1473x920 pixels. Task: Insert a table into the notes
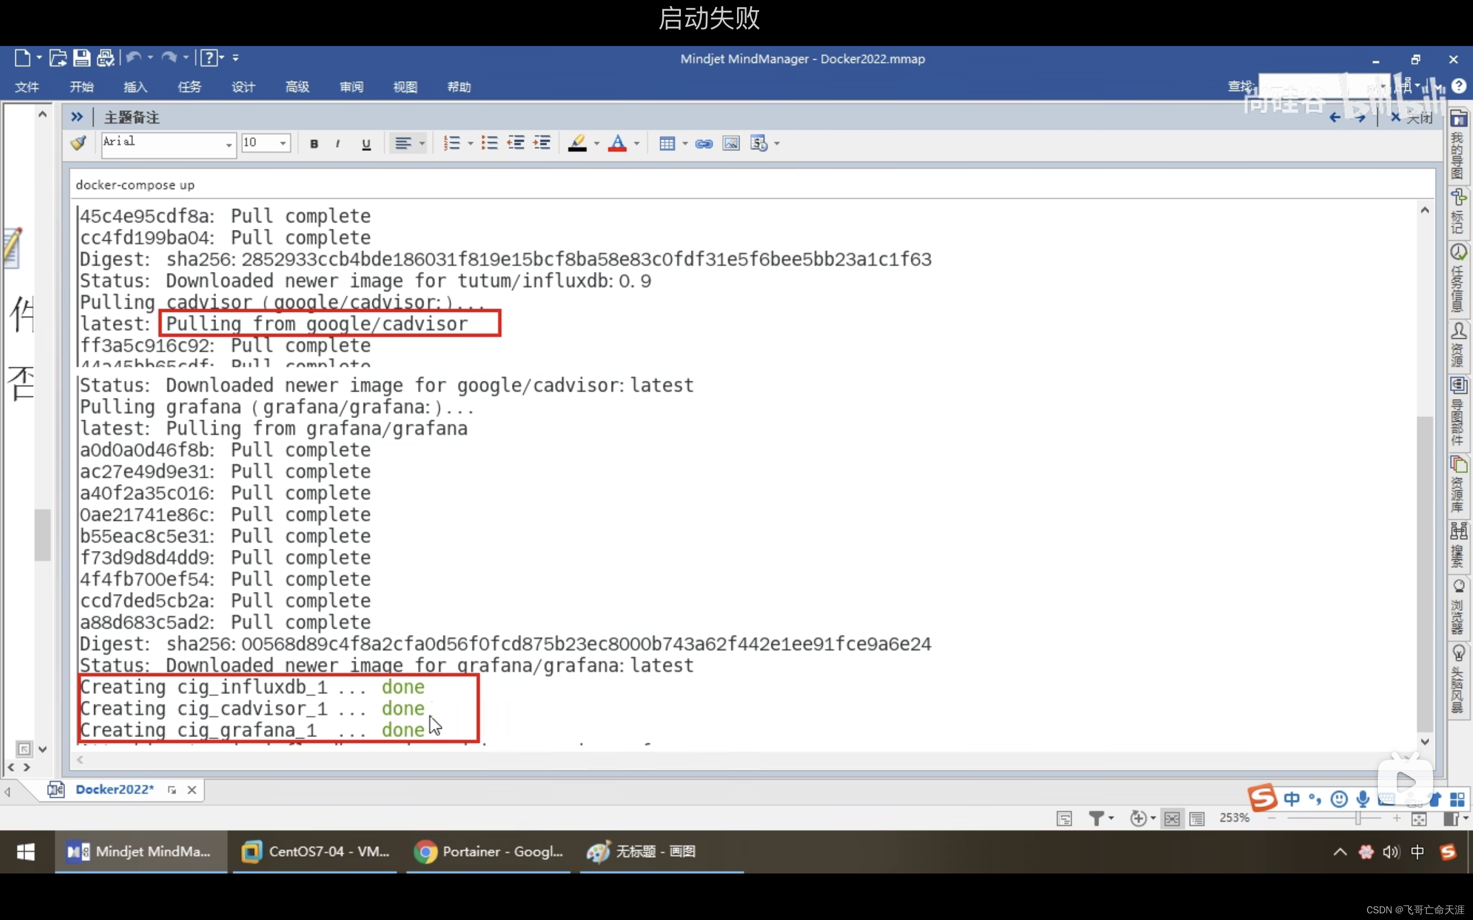667,144
